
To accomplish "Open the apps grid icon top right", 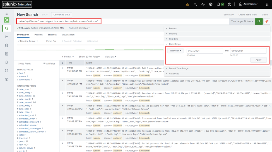I will [268, 4].
